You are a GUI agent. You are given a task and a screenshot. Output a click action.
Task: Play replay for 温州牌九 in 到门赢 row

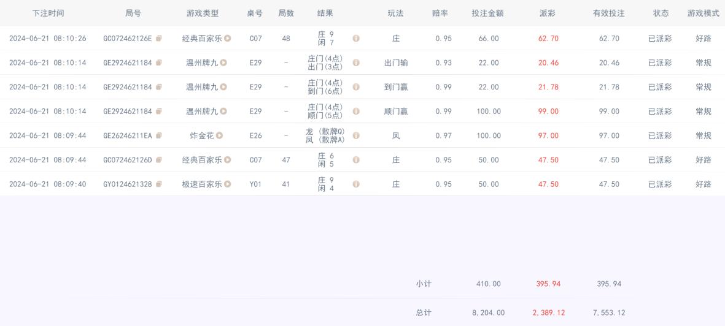(x=223, y=87)
